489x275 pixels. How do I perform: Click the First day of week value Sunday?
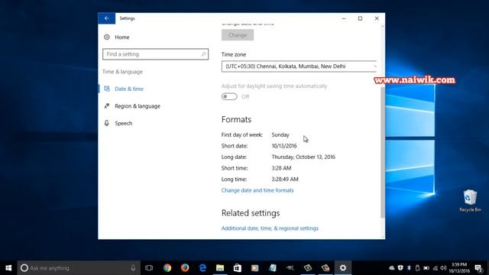tap(280, 134)
